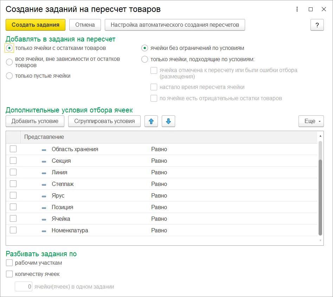
Task: Tick the Область хранения condition checkbox
Action: [x=13, y=149]
